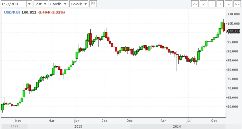The width and height of the screenshot is (242, 129).
Task: Click the 2022 year band label
Action: point(14,126)
